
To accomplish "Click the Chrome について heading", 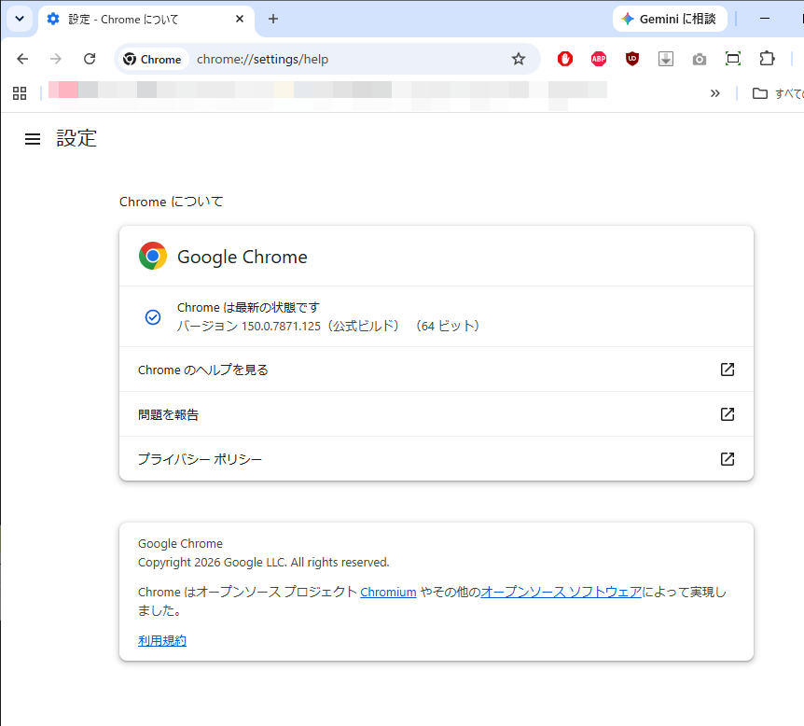I will (172, 202).
